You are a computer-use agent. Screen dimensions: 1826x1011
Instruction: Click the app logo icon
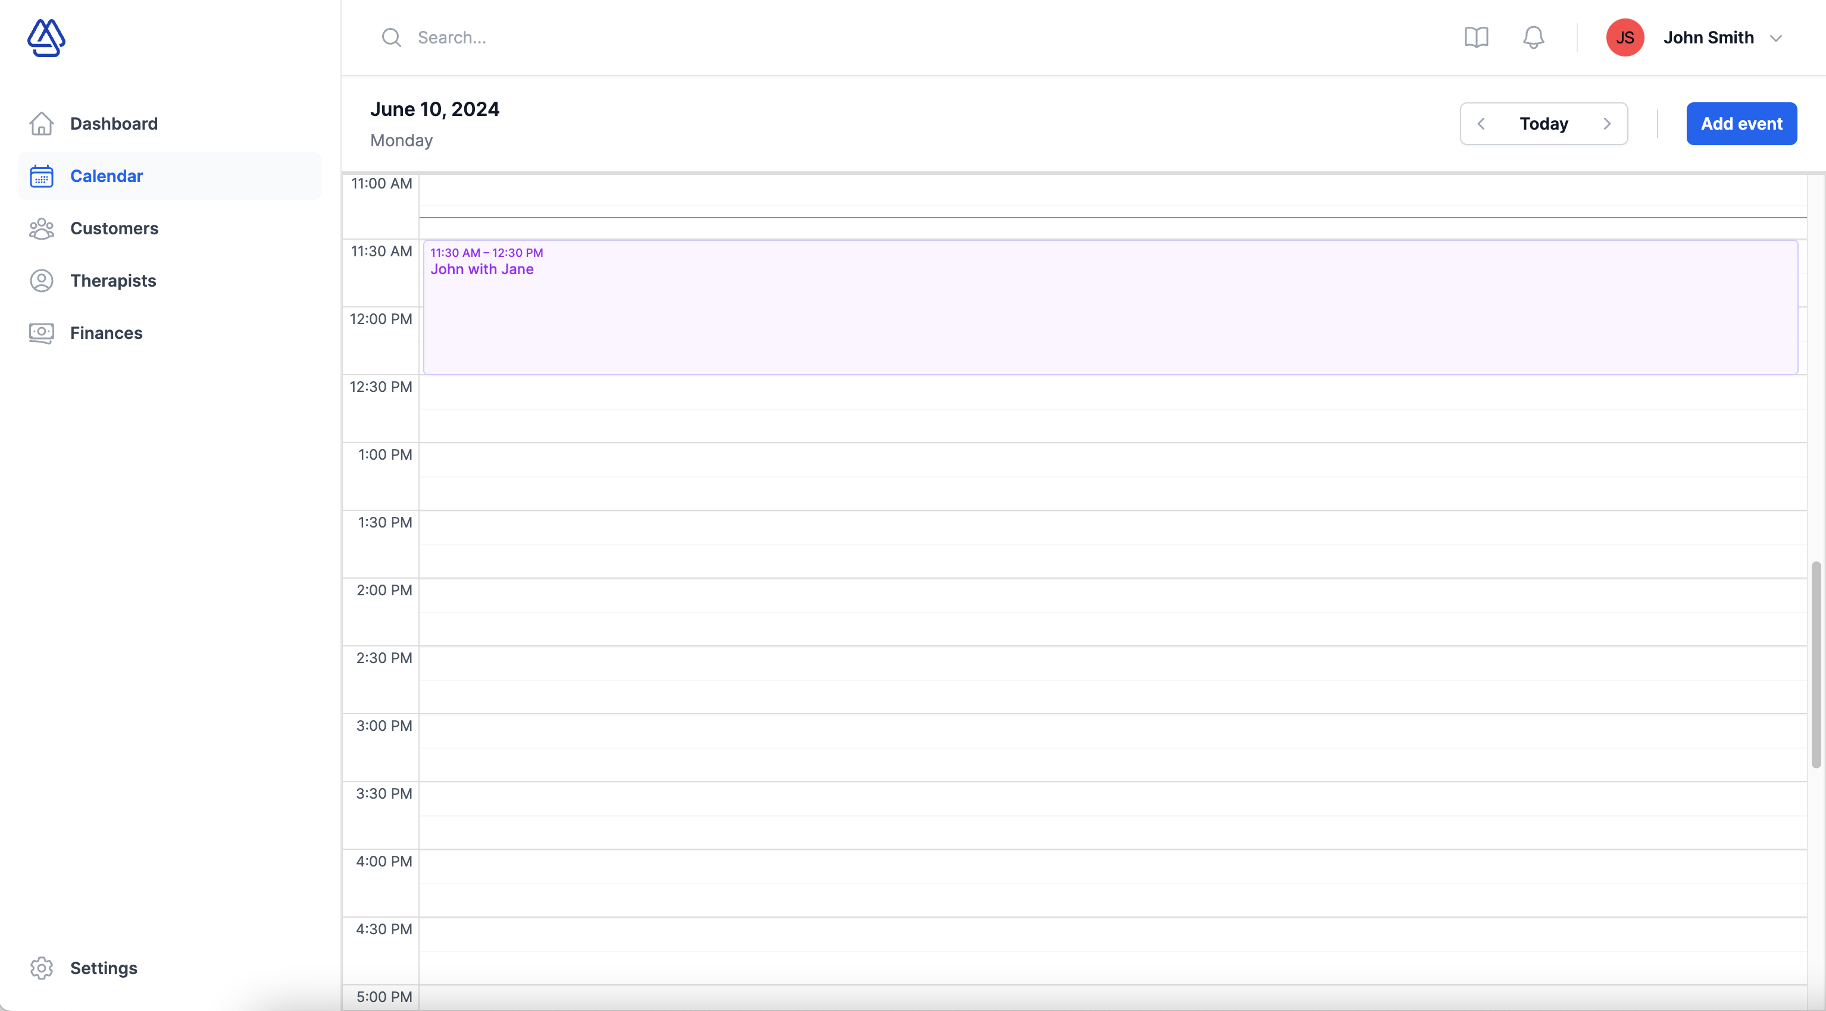[46, 37]
